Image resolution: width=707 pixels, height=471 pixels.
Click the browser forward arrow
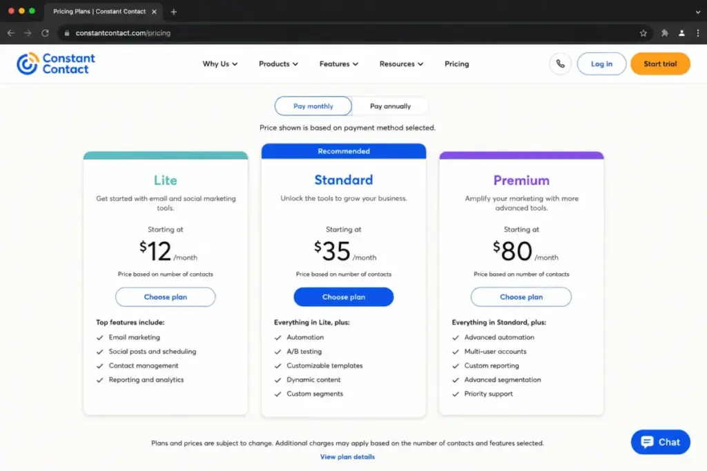pyautogui.click(x=28, y=33)
